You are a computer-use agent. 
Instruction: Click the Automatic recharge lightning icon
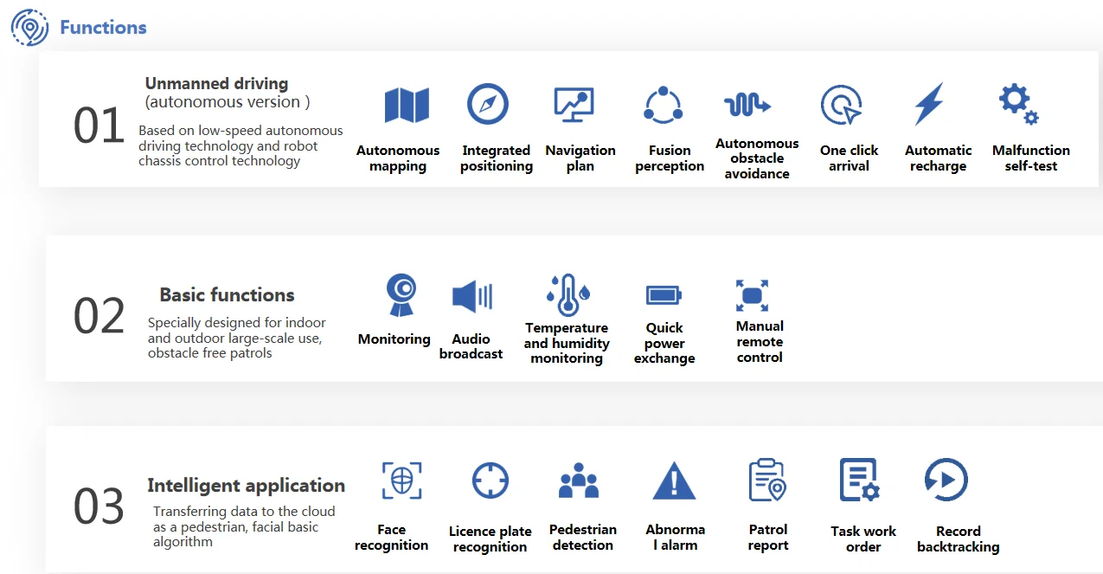[x=929, y=105]
